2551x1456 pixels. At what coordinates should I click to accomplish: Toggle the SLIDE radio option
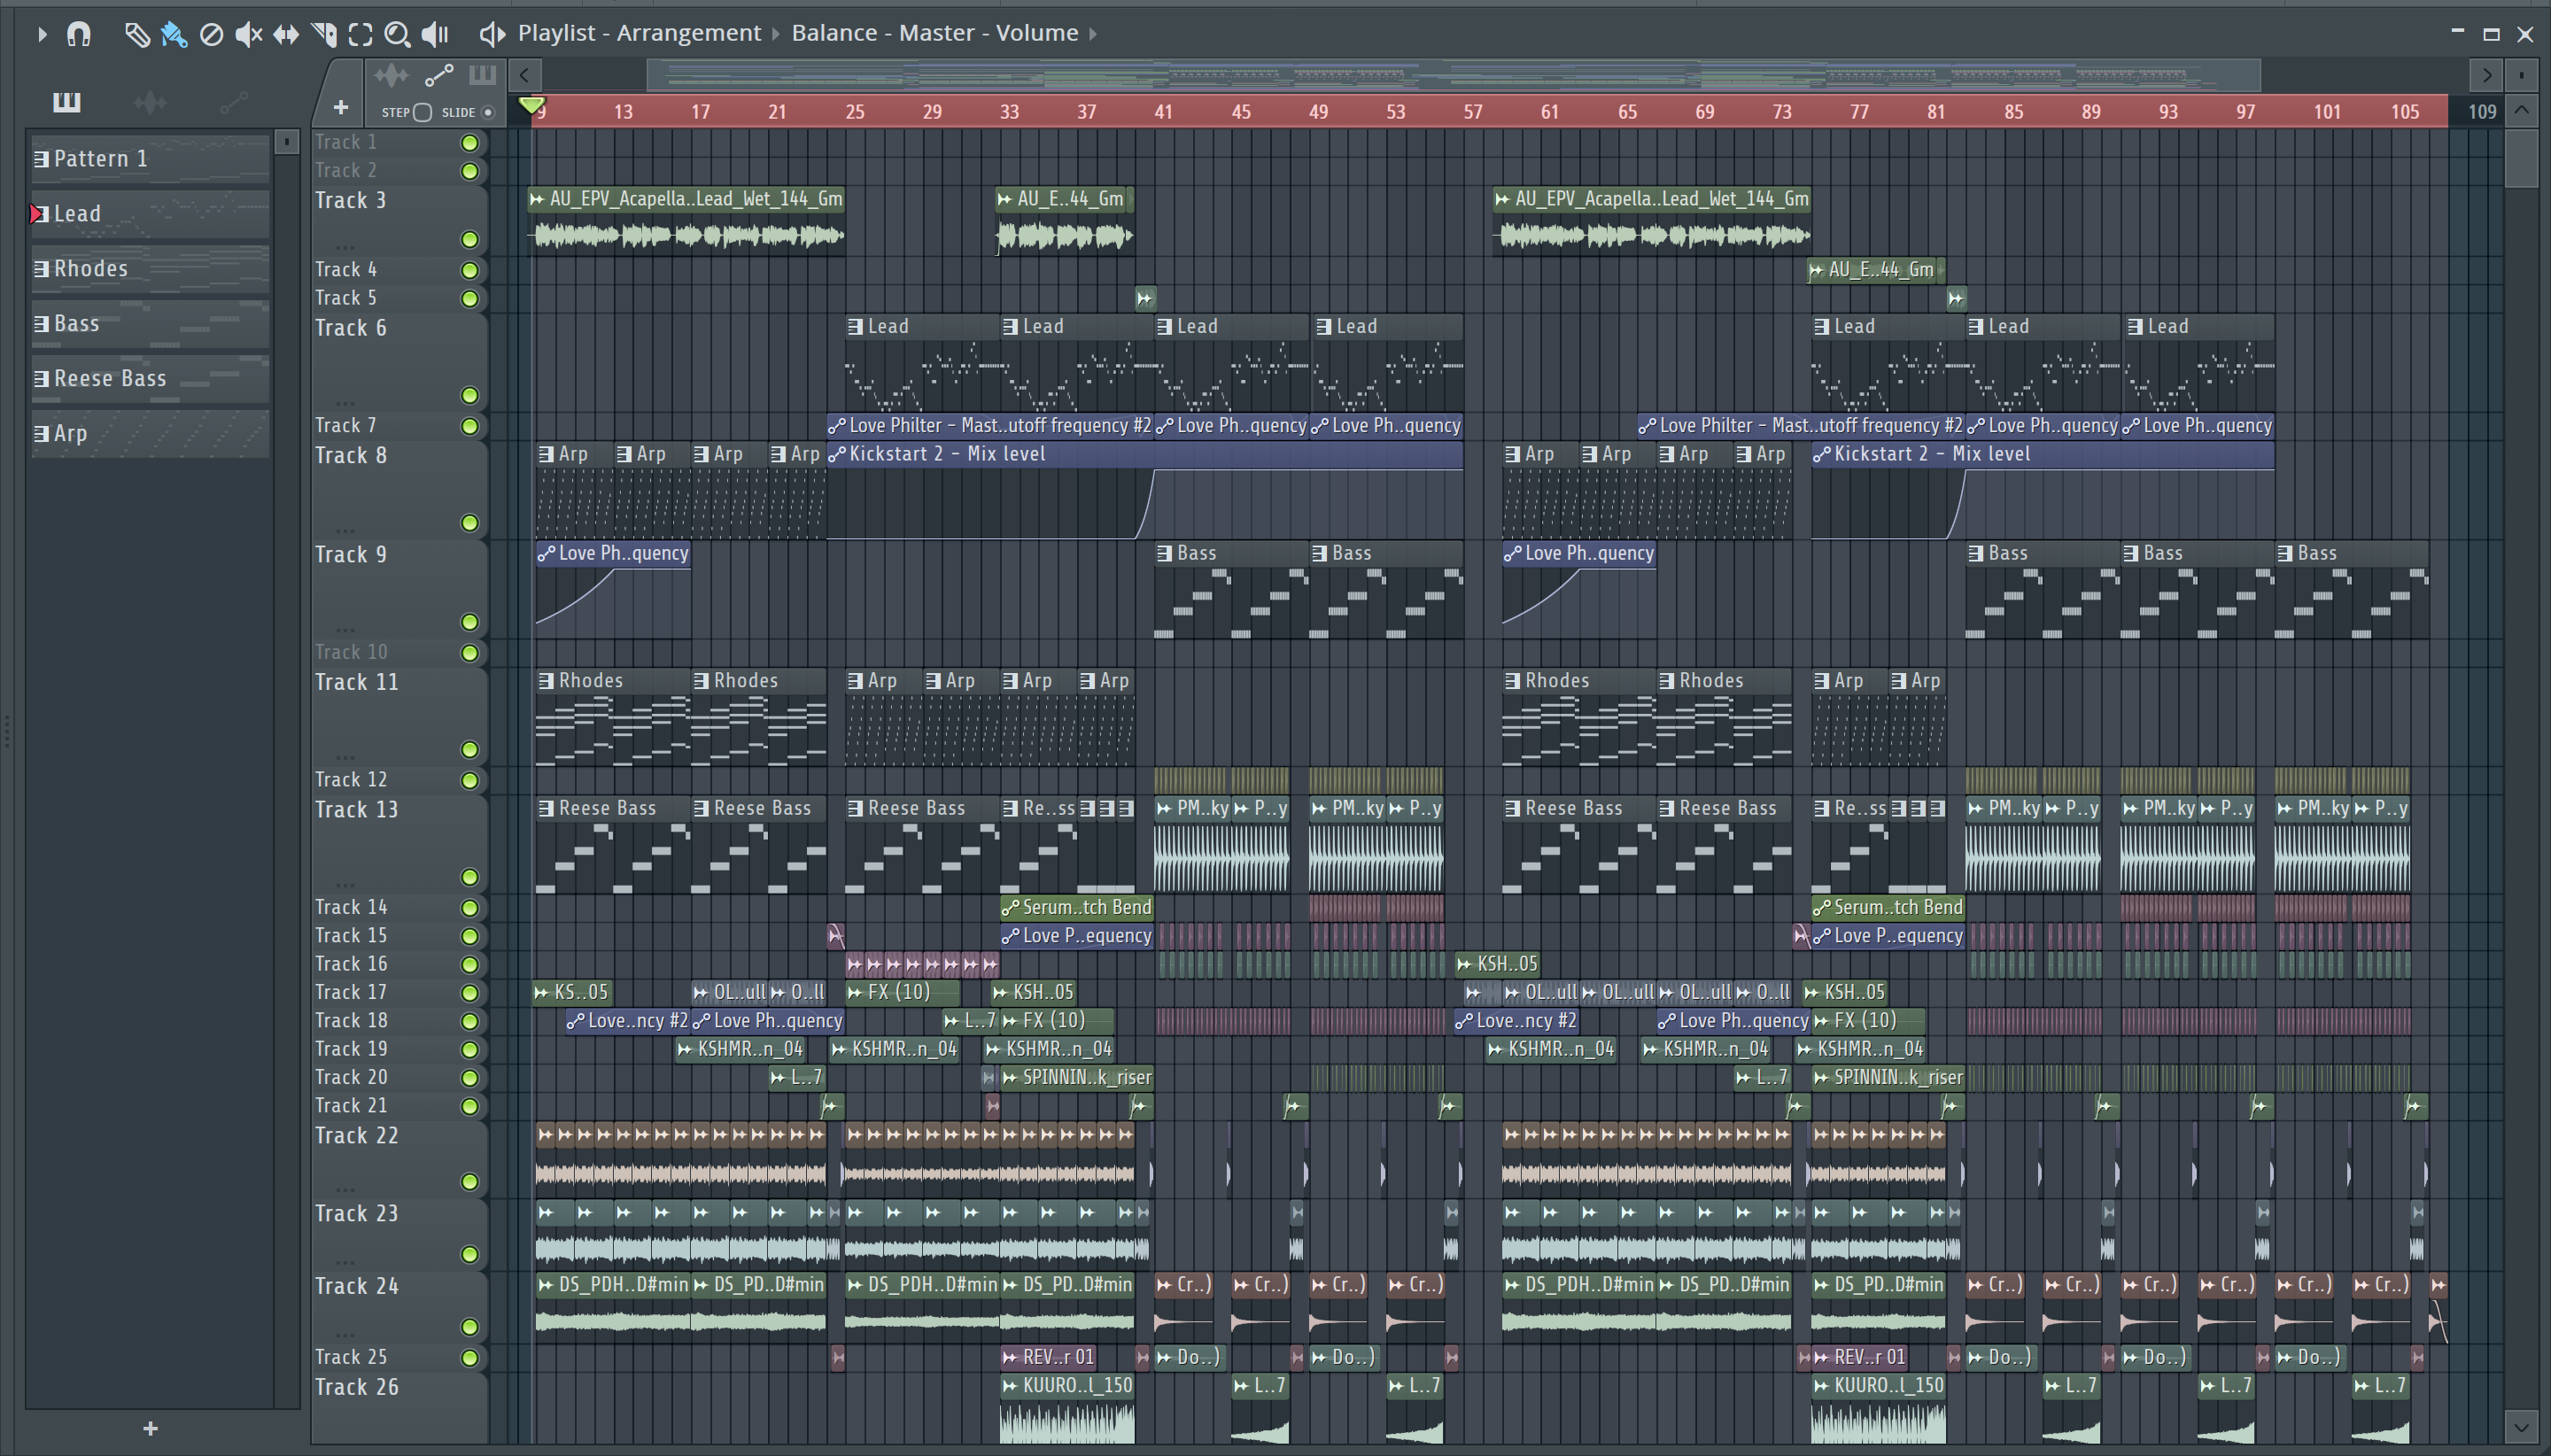tap(488, 112)
